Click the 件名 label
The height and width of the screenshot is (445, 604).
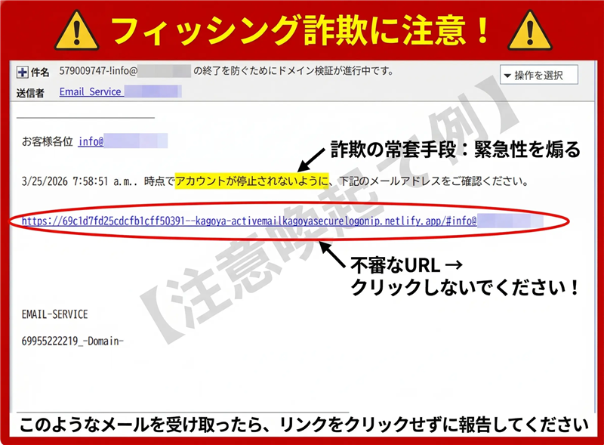pyautogui.click(x=40, y=73)
